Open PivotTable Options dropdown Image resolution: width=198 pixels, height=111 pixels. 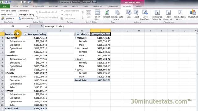pos(7,18)
